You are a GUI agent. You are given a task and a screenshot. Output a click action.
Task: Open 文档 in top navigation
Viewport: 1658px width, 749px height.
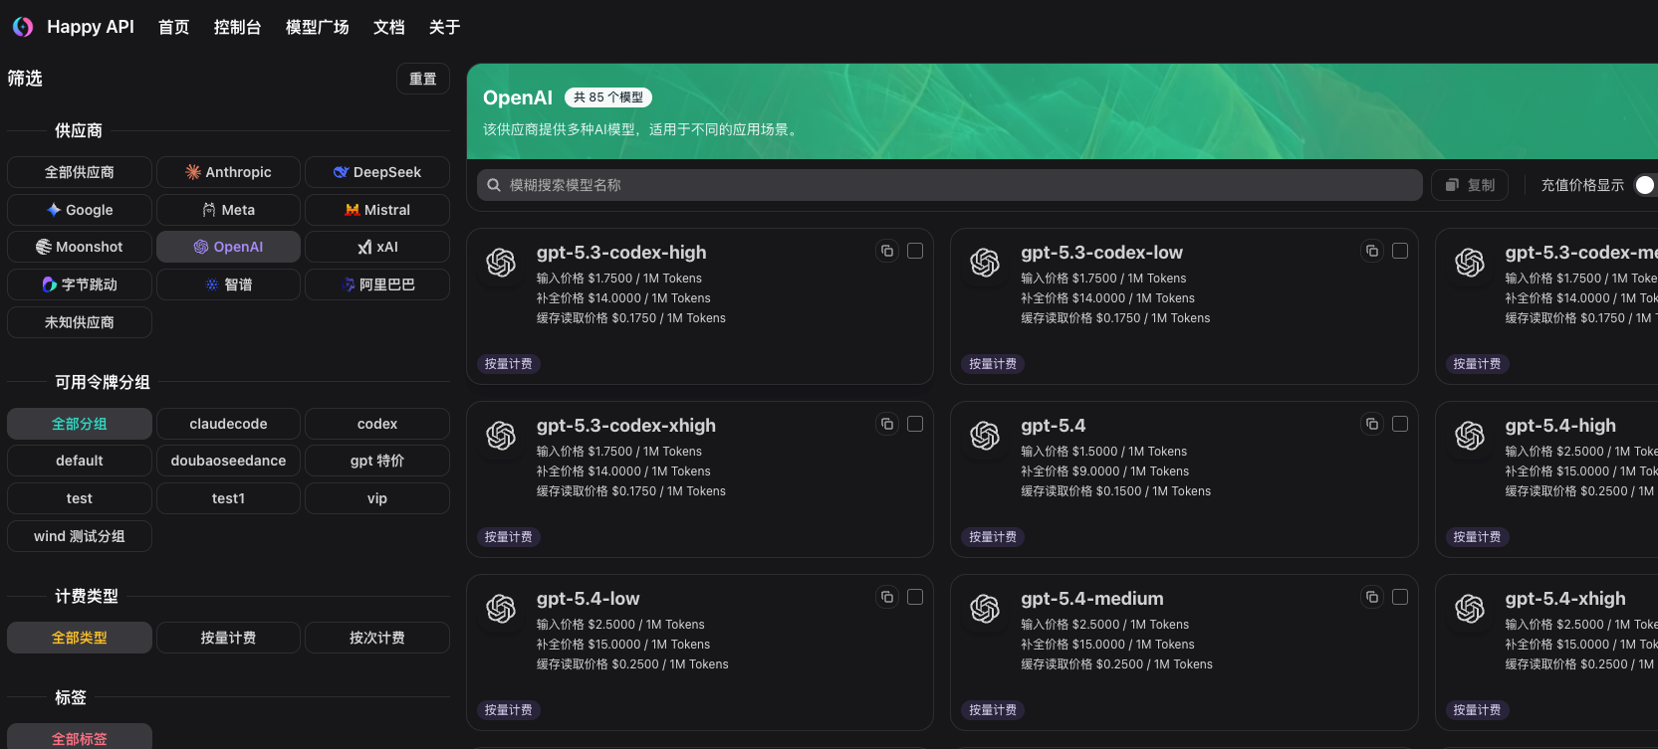coord(389,27)
